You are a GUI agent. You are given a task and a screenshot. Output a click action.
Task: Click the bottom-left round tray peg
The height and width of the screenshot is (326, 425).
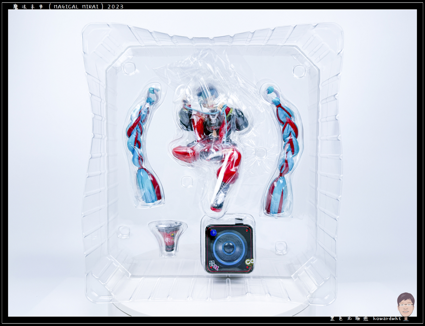(124, 232)
